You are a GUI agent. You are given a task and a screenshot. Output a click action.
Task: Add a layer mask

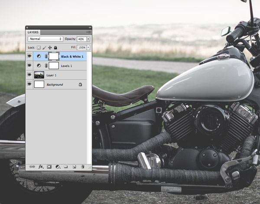(x=49, y=166)
